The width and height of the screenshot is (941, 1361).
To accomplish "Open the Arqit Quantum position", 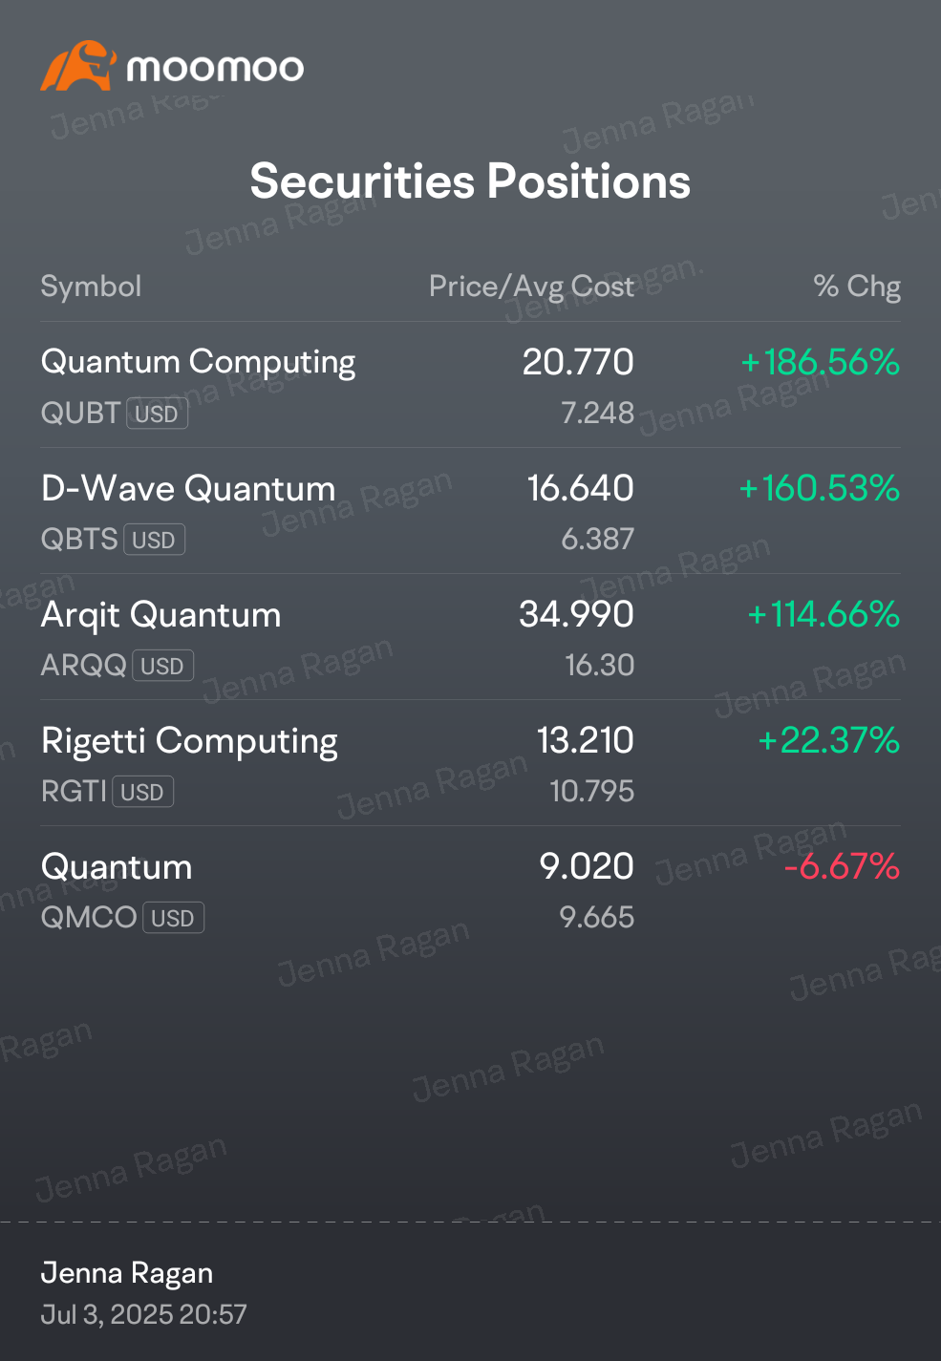I will click(470, 637).
